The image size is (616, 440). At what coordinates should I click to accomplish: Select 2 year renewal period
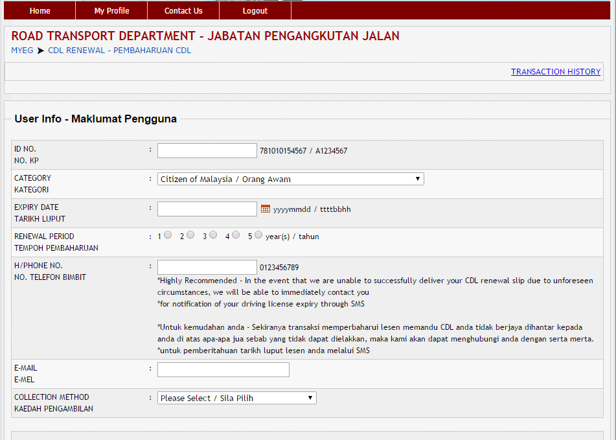click(x=190, y=235)
